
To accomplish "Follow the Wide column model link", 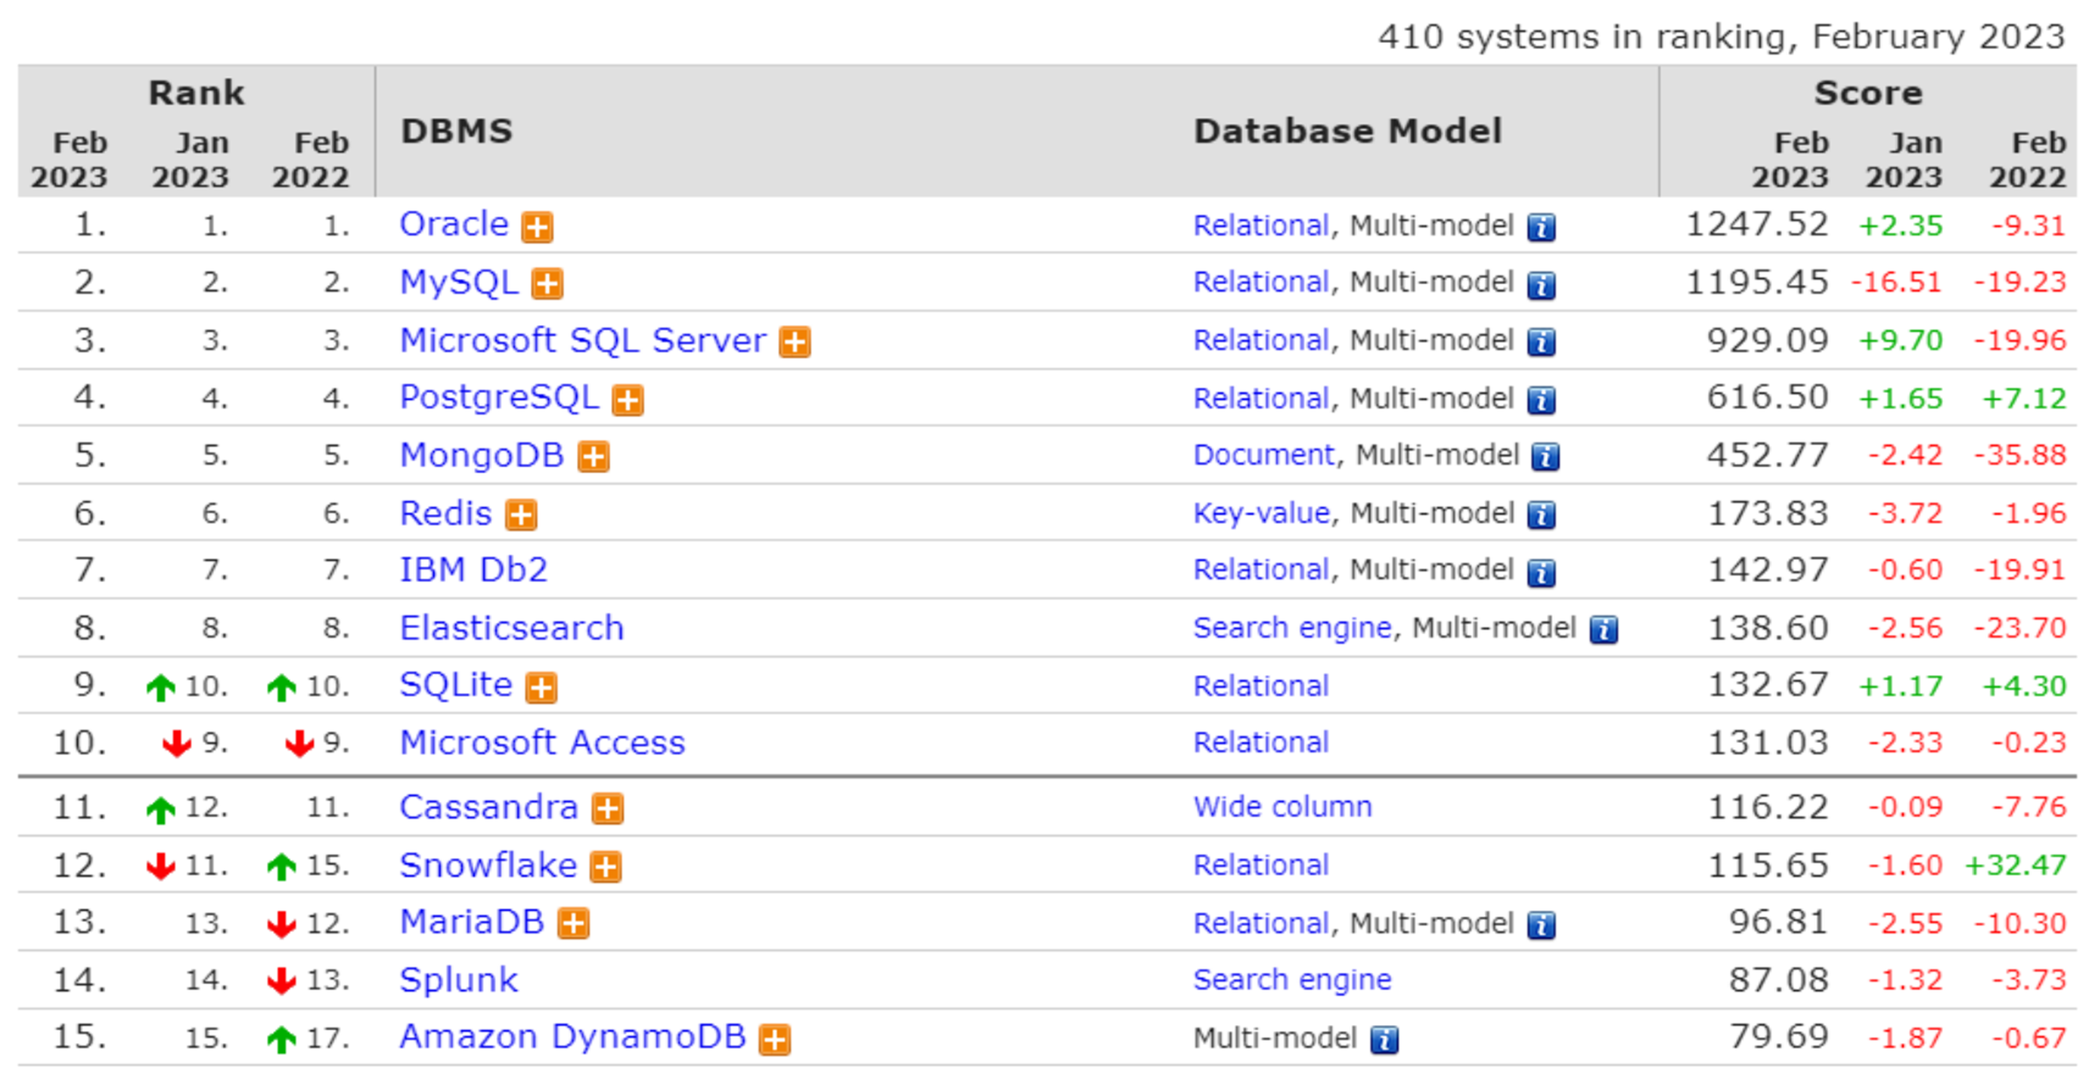I will tap(1282, 807).
